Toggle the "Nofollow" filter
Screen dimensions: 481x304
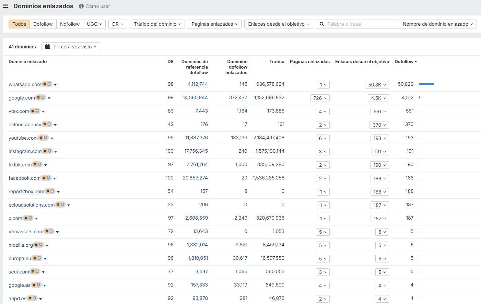pyautogui.click(x=70, y=24)
